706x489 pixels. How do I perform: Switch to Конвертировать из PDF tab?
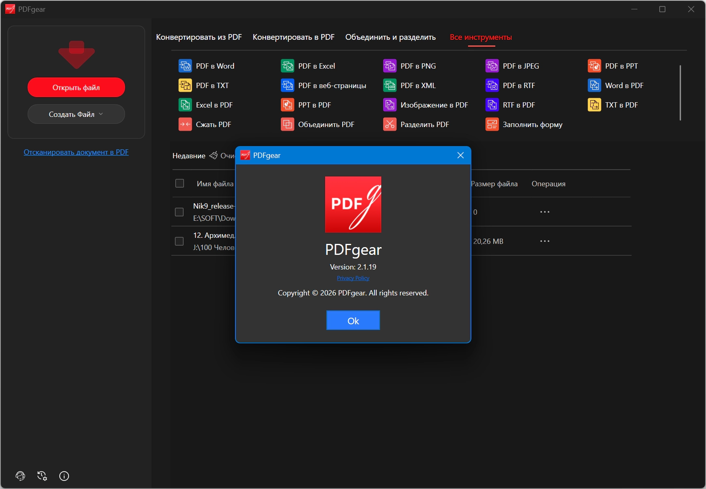[x=199, y=37]
